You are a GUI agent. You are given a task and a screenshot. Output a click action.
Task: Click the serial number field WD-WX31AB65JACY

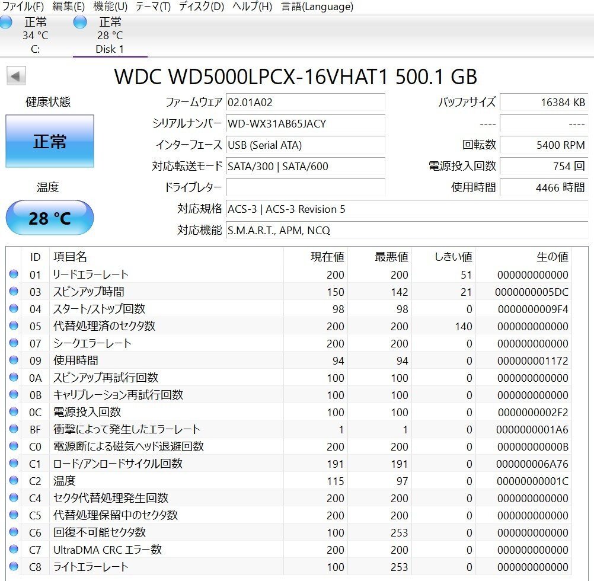(x=305, y=123)
